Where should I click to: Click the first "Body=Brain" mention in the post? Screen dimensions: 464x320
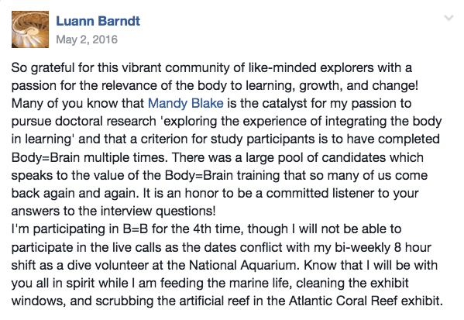[x=46, y=157]
